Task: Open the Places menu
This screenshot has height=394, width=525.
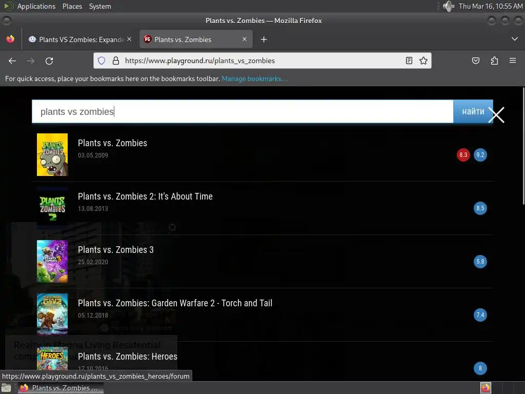Action: [x=72, y=6]
